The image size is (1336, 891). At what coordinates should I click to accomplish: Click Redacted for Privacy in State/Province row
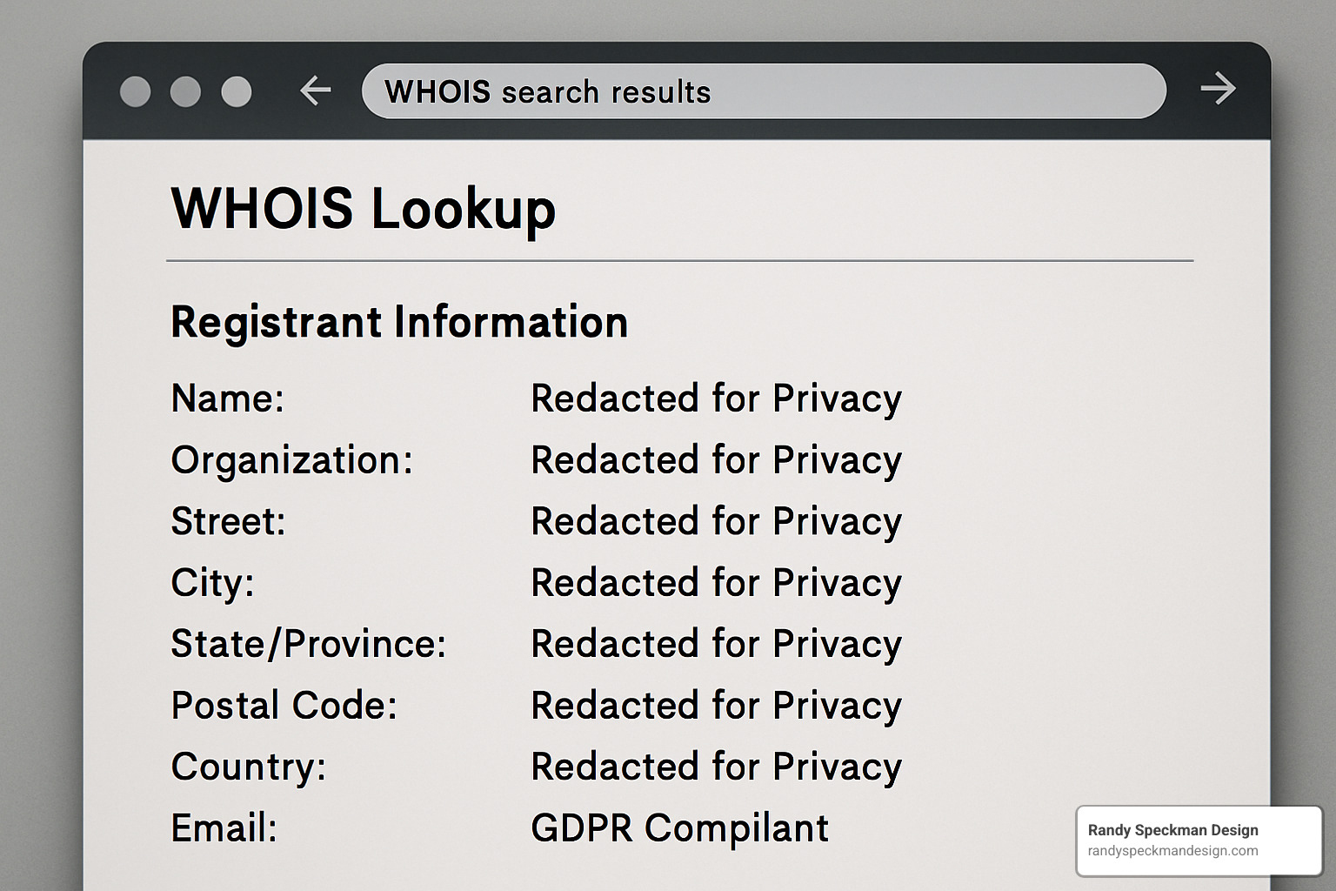click(717, 645)
